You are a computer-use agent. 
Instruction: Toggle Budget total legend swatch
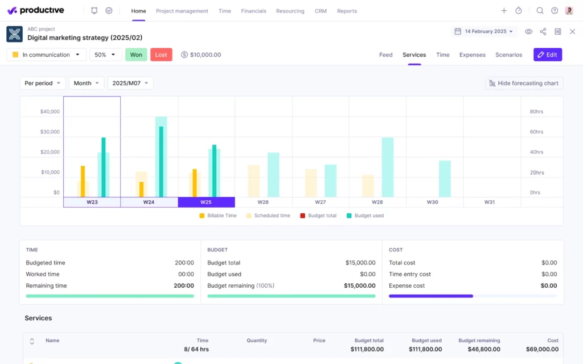click(x=303, y=216)
